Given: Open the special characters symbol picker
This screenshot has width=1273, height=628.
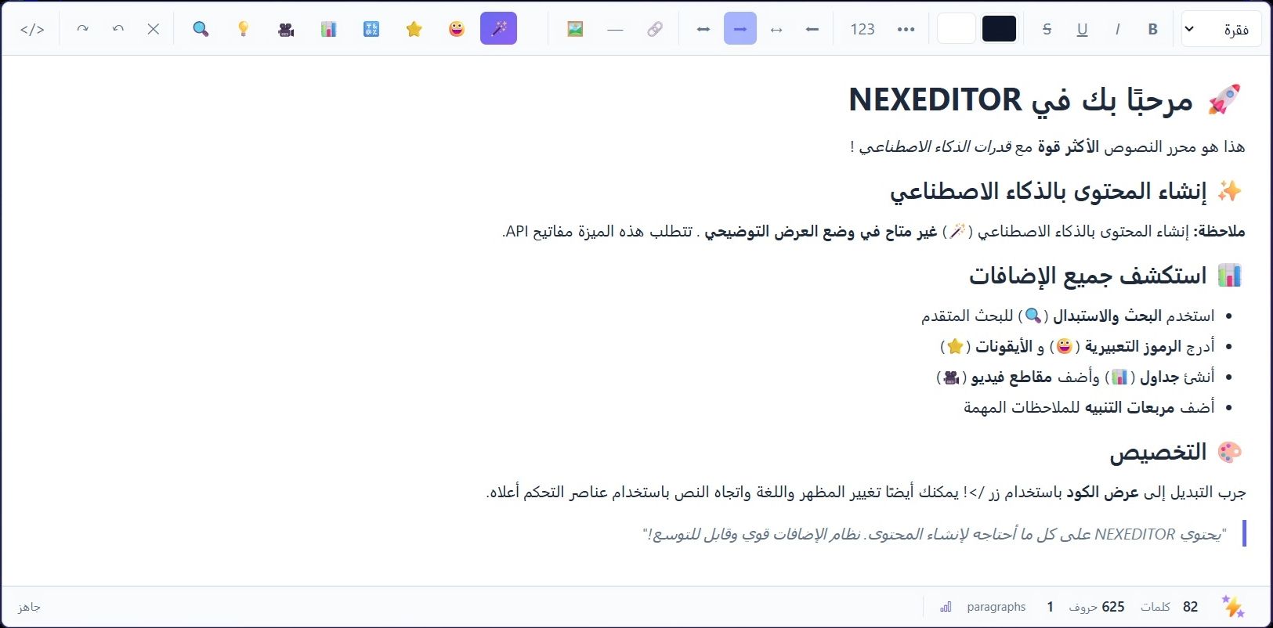Looking at the screenshot, I should coord(371,30).
